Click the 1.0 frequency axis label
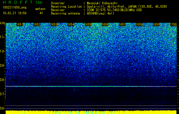Viewport: 179px width, 114px height. 3,51
